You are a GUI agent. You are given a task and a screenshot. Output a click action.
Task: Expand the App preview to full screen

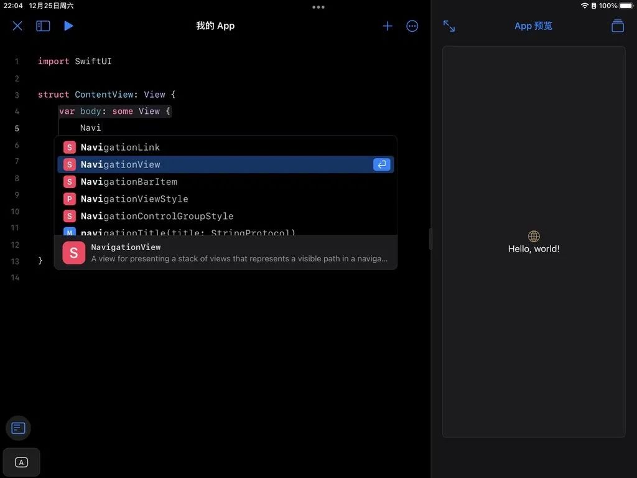[449, 26]
